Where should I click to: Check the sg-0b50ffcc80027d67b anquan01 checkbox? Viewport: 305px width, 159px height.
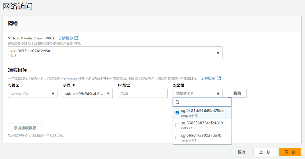click(177, 138)
